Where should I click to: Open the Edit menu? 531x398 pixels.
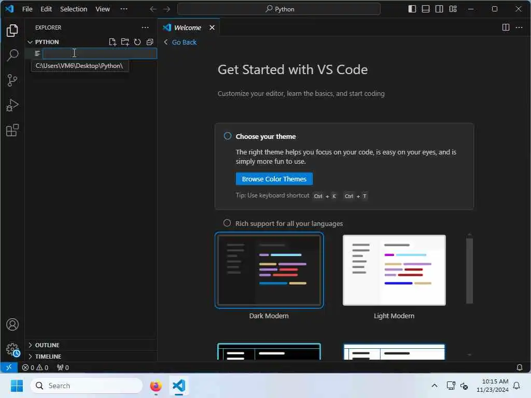coord(46,9)
